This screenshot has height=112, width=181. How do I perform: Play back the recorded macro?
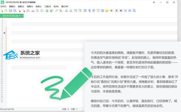click(125, 11)
